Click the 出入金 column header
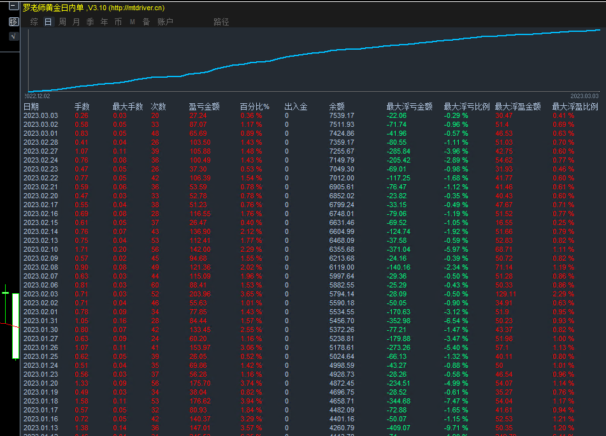Image resolution: width=606 pixels, height=436 pixels. pyautogui.click(x=296, y=106)
